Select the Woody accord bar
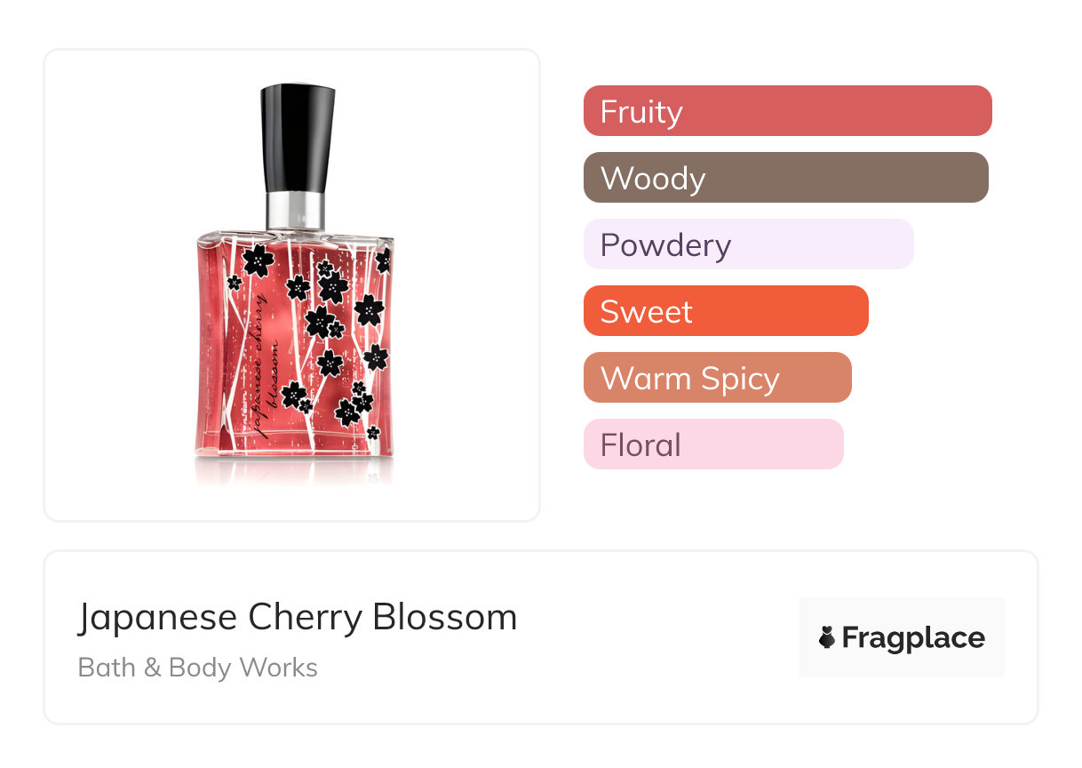Screen dimensions: 1082x768 pos(785,178)
